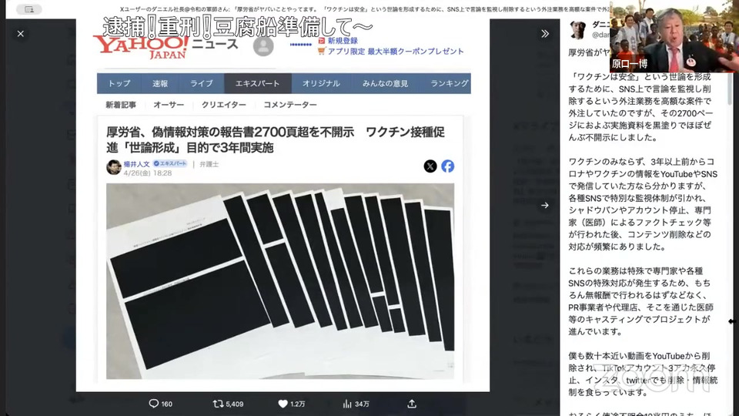Click the Facebook share icon on the article
The height and width of the screenshot is (416, 739).
tap(448, 166)
